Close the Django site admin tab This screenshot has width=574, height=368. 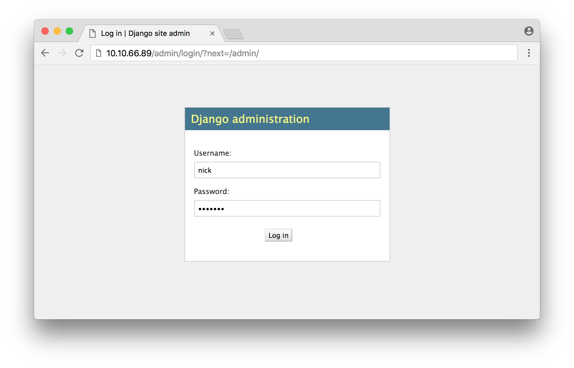(212, 33)
